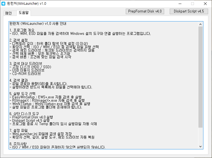Click the heading '4. 검색 결과'
The height and width of the screenshot is (158, 212).
click(x=19, y=81)
